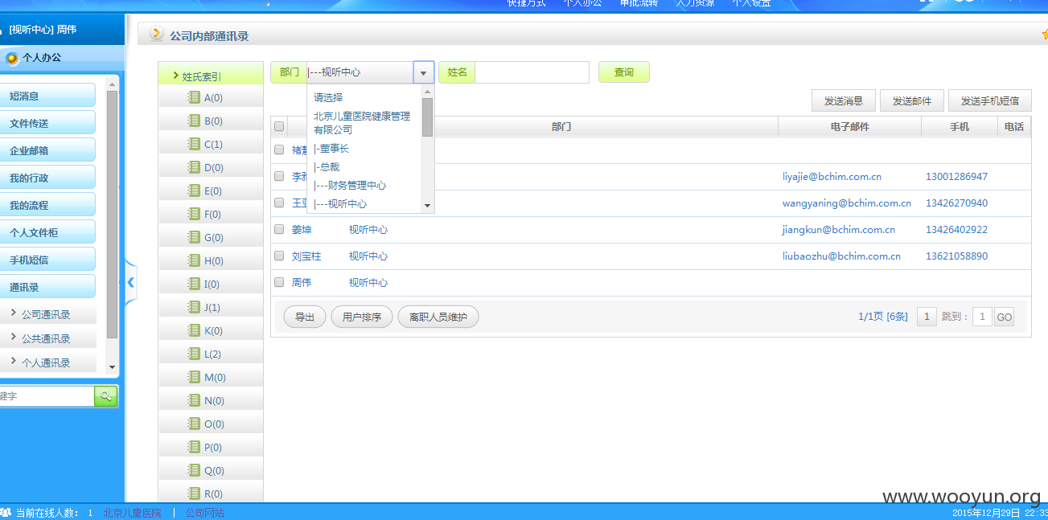Viewport: 1048px width, 520px height.
Task: Open the 北京儿童医院 link in status bar
Action: point(132,513)
